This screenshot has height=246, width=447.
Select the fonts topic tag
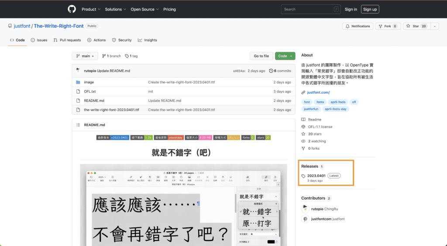pyautogui.click(x=320, y=102)
